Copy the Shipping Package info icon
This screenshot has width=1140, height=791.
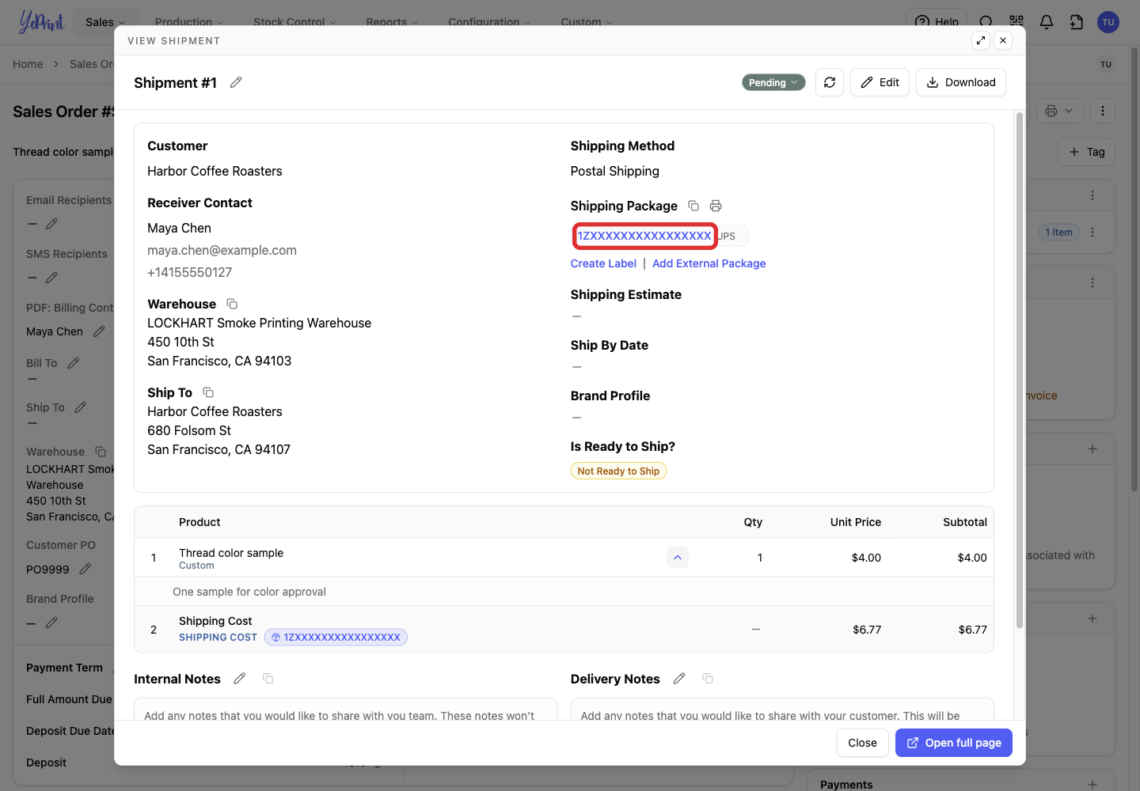693,206
